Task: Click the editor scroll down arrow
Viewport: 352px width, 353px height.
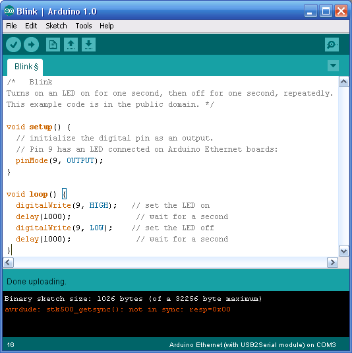Action: pyautogui.click(x=343, y=251)
